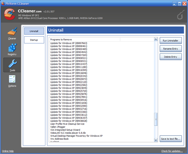This screenshot has height=154, width=188.
Task: Select Update for Windows XP (KB920872)
Action: coord(69,79)
